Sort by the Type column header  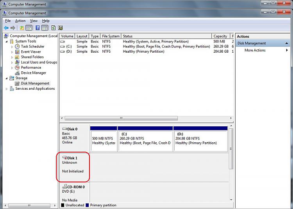tap(95, 36)
